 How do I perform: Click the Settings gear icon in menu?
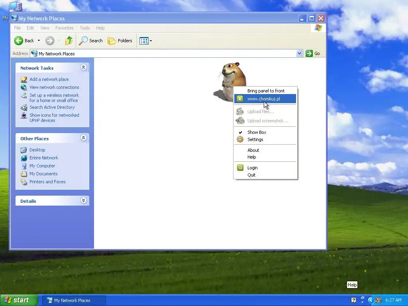pyautogui.click(x=240, y=139)
